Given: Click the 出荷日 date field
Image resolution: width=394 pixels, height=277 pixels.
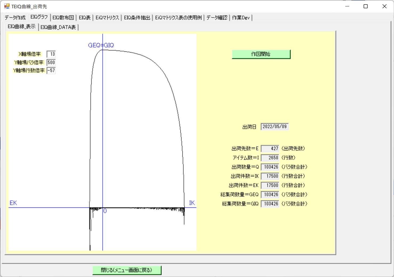Looking at the screenshot, I should tap(274, 127).
